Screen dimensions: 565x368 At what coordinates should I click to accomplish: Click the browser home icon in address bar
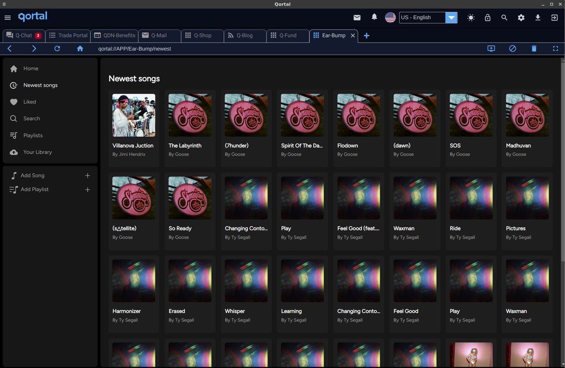[80, 48]
